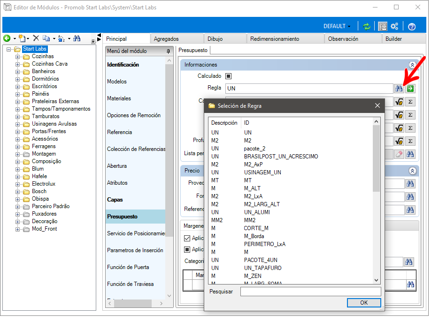Expand the Banheiros folder
Screen dimensions: 439x322
tap(18, 72)
